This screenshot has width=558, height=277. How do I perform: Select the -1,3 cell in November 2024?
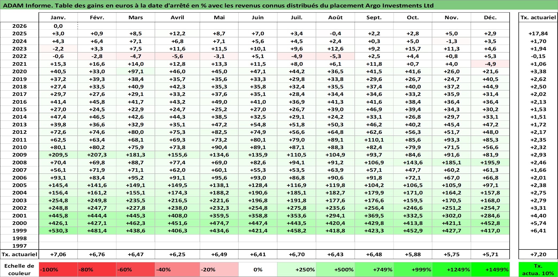pos(452,41)
